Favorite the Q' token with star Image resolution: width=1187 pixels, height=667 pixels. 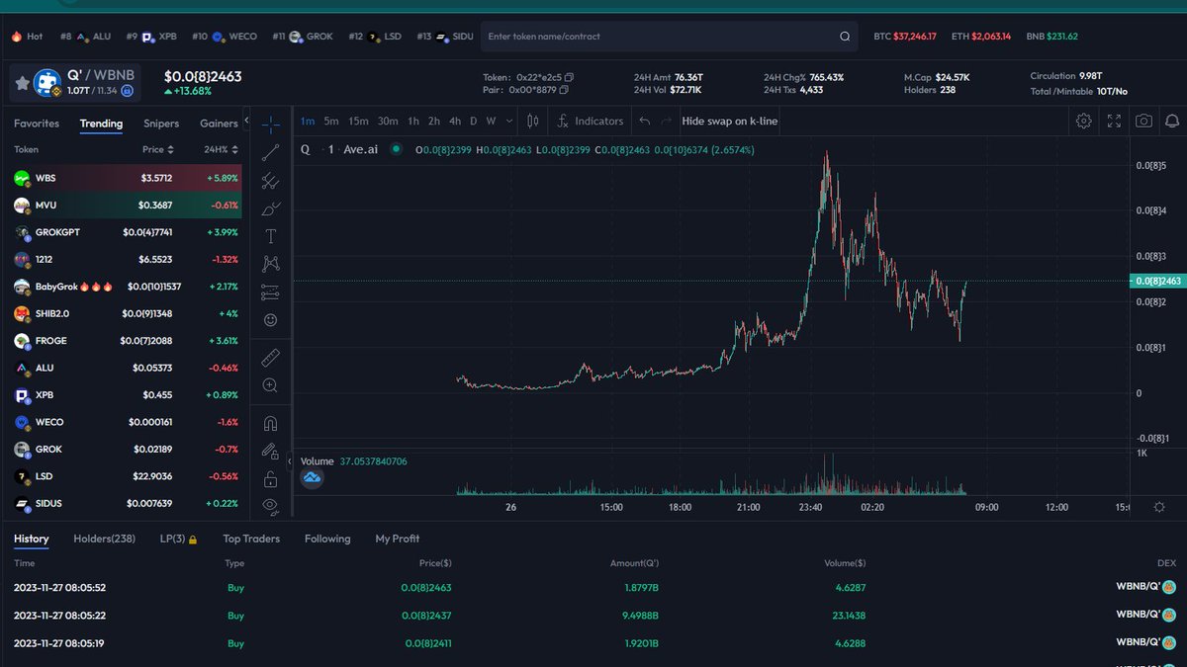pos(22,83)
